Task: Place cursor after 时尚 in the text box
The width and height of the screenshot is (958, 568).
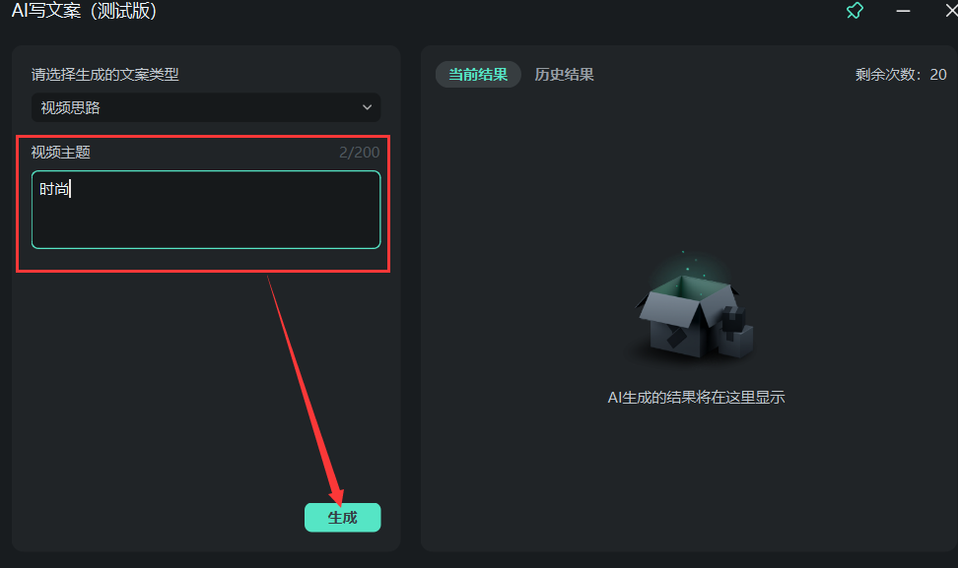Action: [74, 188]
